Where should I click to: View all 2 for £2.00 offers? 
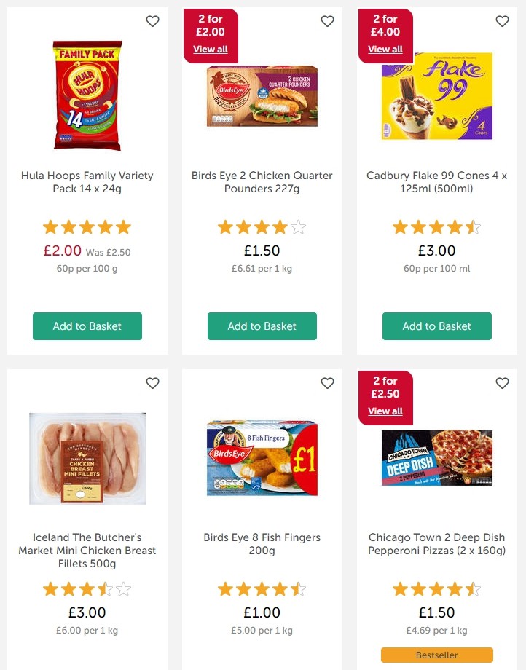(x=211, y=50)
